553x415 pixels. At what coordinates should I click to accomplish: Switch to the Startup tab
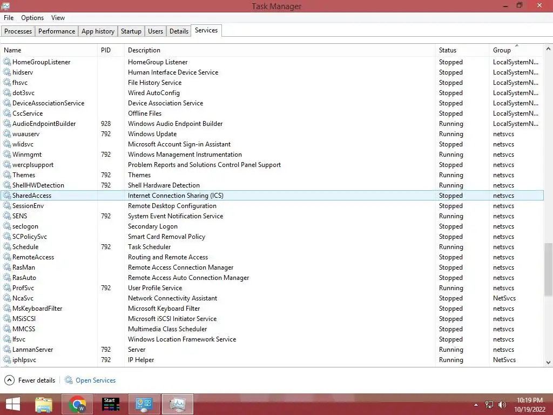coord(131,31)
